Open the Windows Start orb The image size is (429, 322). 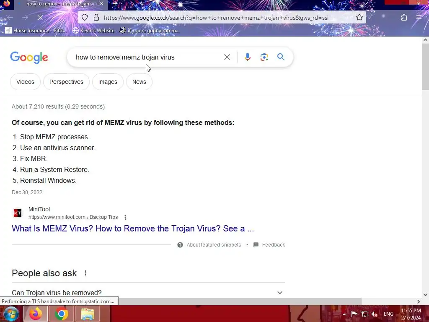click(x=11, y=314)
